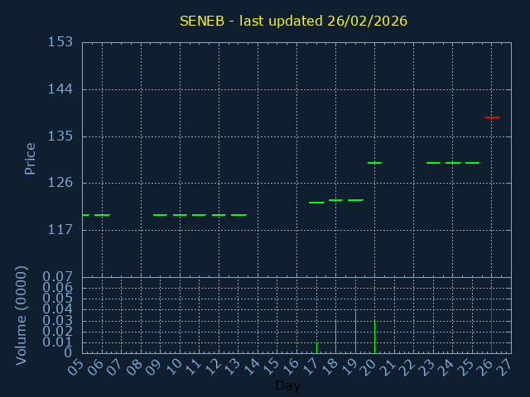Click the day axis label 05
Viewport: 530px width, 397px height.
point(75,366)
